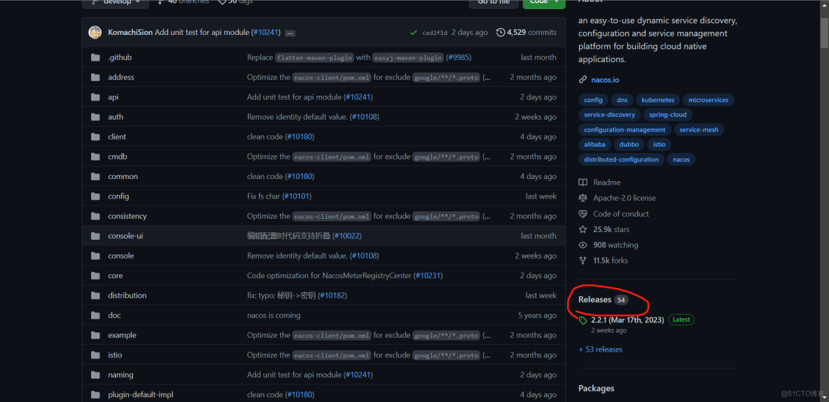
Task: Click the folder icon next to naming
Action: (95, 375)
